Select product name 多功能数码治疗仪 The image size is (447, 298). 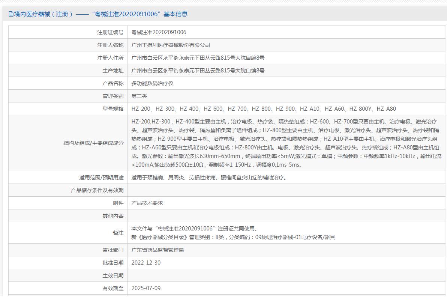[x=152, y=83]
